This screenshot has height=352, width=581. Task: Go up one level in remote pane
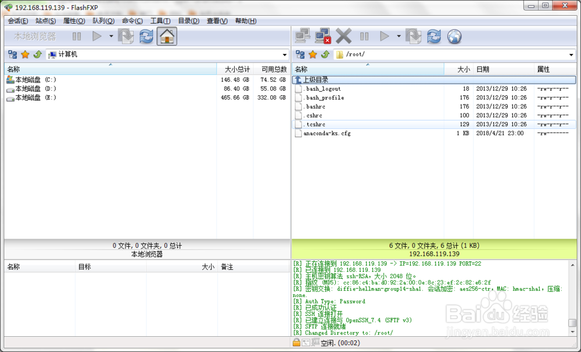325,55
